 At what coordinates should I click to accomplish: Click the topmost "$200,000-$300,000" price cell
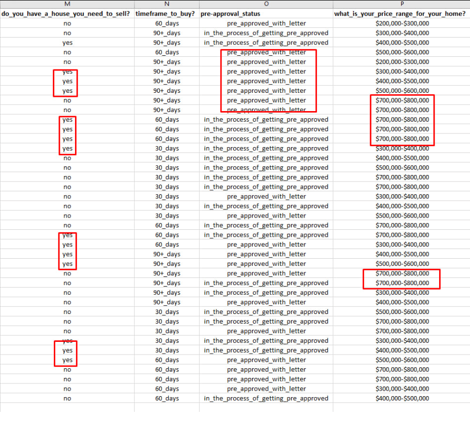click(x=402, y=23)
